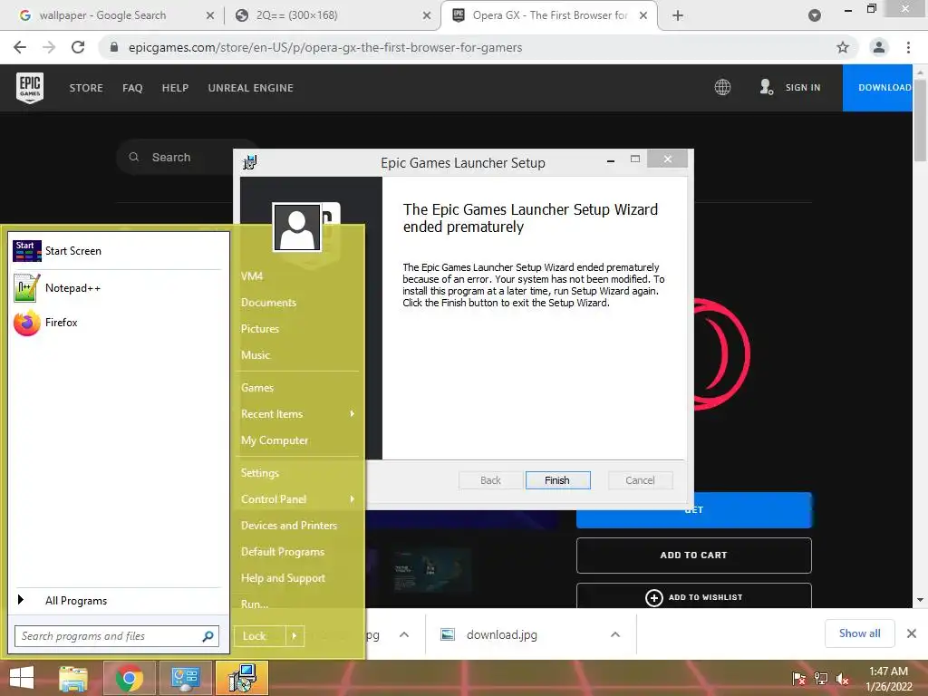Open HELP in Epic navigation
The width and height of the screenshot is (928, 696).
click(x=175, y=88)
